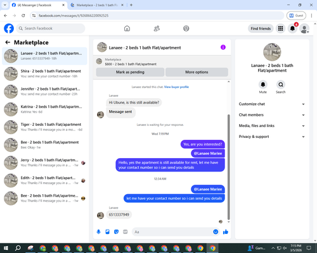Open Bee 'Okay' conversation in the list
Image resolution: width=317 pixels, height=253 pixels.
pos(44,145)
